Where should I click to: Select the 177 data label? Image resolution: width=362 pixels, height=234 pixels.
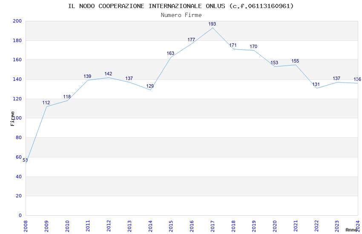191,40
